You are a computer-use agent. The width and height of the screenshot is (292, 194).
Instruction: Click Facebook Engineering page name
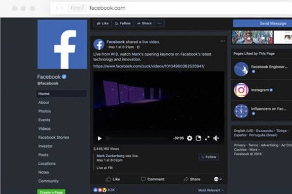(x=269, y=67)
